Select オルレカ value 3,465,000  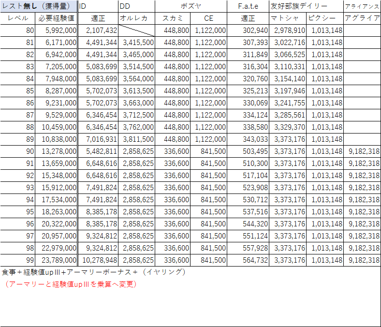(136, 55)
